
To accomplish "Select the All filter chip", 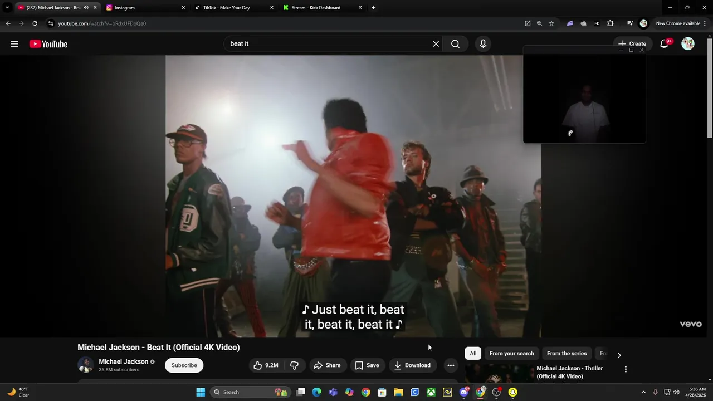I will click(x=473, y=354).
